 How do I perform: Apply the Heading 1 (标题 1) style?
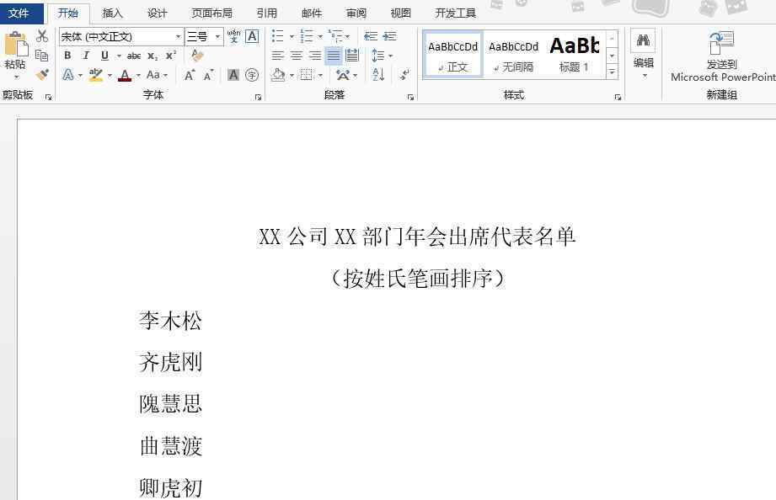[574, 55]
